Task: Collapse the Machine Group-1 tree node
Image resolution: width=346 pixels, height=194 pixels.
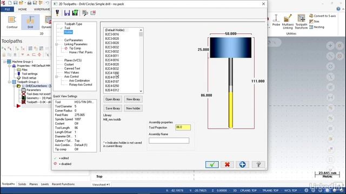Action: click(4, 62)
